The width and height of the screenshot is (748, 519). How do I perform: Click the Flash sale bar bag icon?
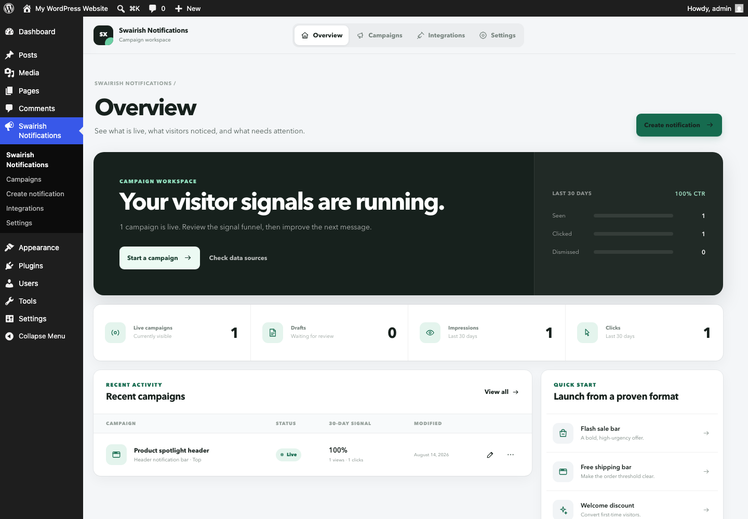pos(563,433)
